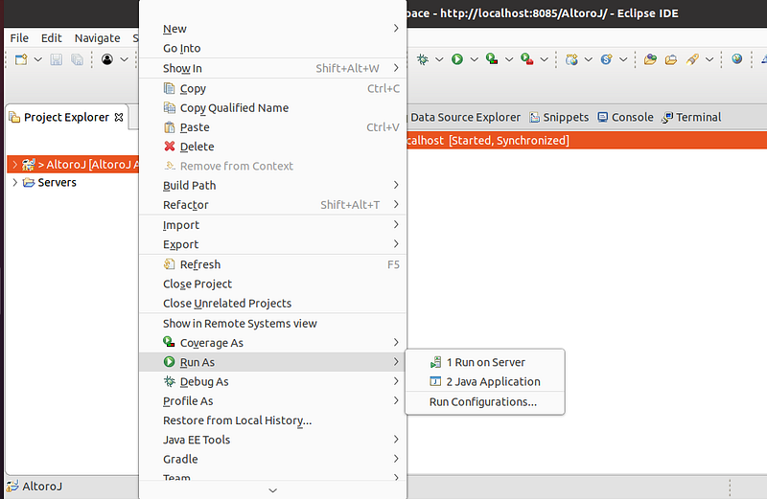Open the Run toolbar button dropdown arrow
This screenshot has width=767, height=499.
pos(473,59)
